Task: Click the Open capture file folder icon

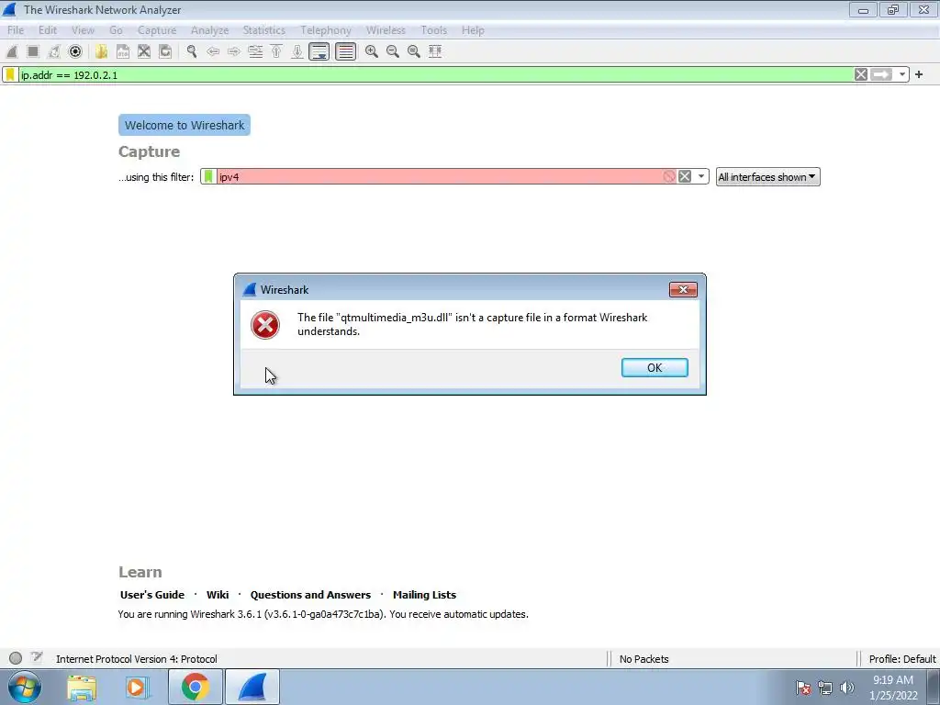Action: 101,51
